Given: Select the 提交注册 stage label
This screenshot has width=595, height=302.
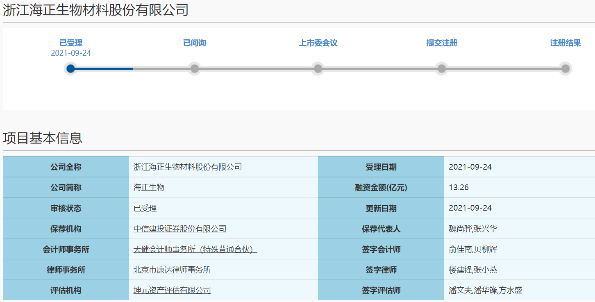Looking at the screenshot, I should pos(442,43).
